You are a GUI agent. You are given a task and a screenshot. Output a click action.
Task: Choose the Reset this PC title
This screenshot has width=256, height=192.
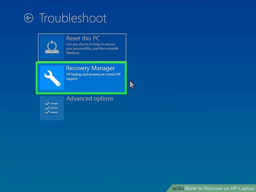(83, 38)
